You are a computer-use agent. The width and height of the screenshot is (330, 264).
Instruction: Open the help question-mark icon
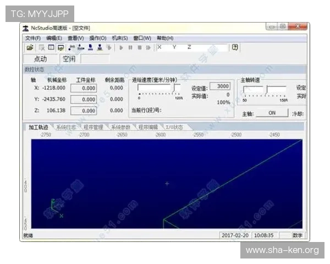235,47
